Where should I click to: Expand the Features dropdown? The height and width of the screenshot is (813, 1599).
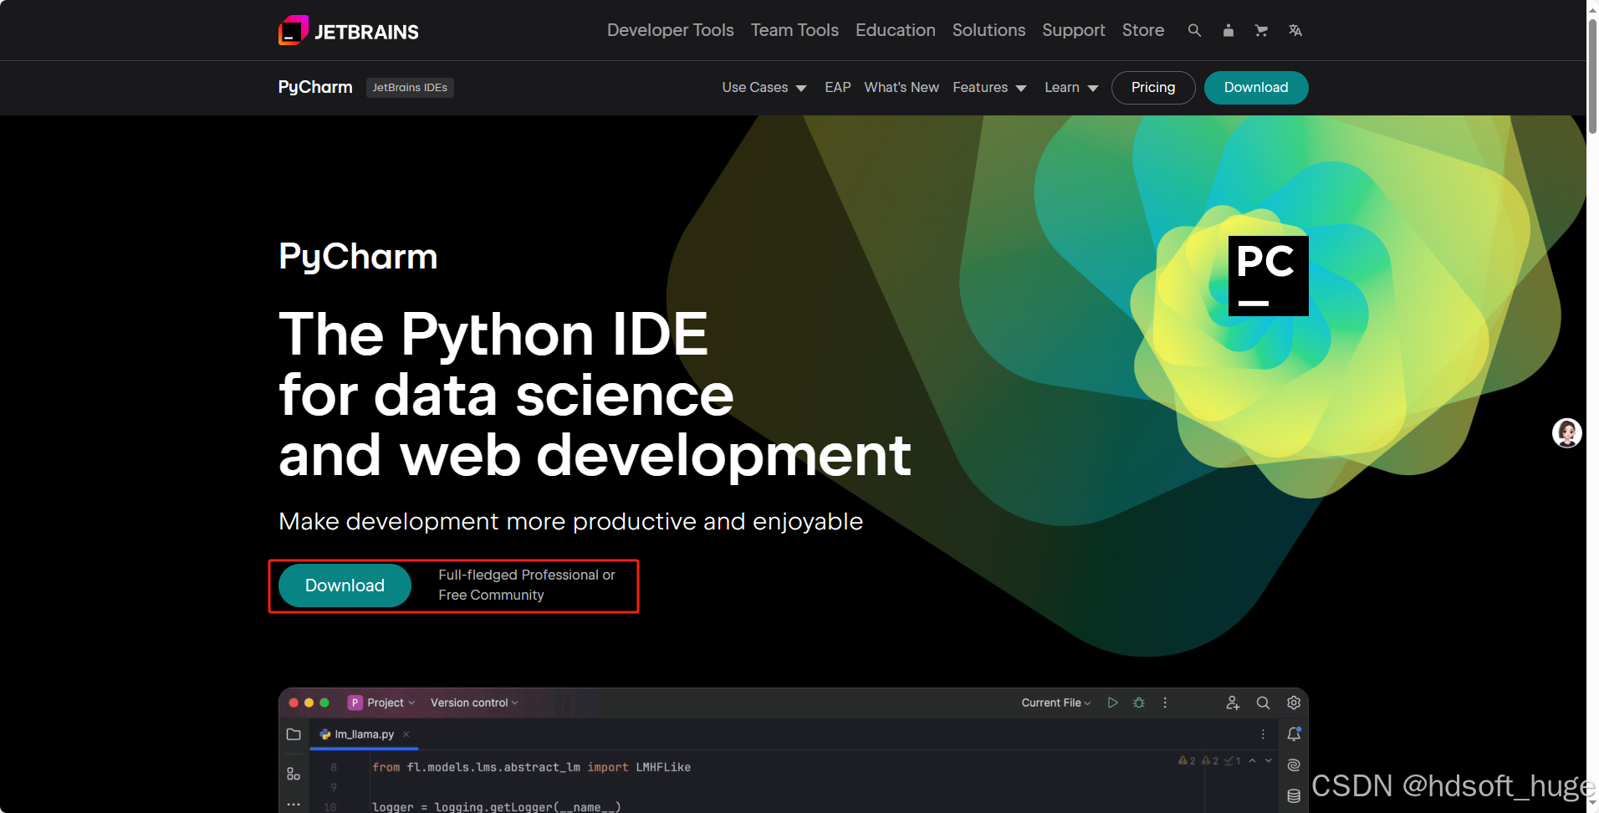[989, 87]
